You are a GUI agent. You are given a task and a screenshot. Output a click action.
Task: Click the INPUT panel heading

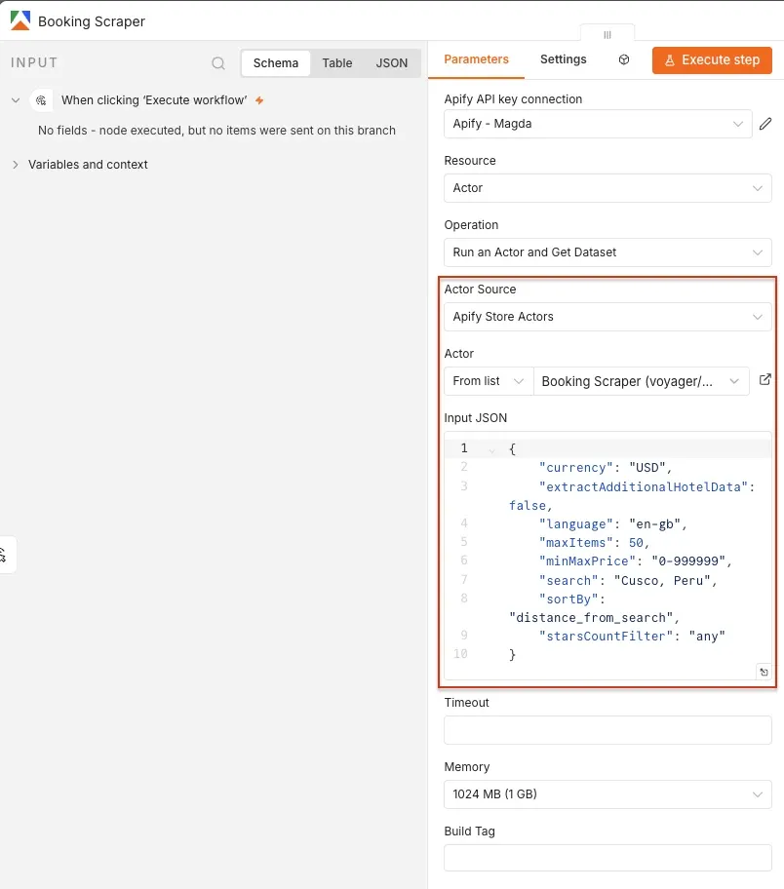coord(34,62)
